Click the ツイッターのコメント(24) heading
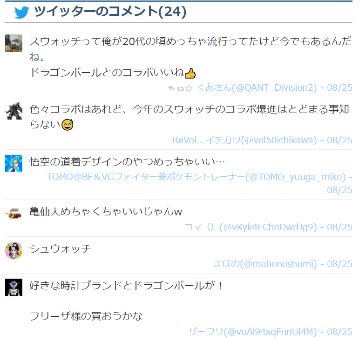This screenshot has height=341, width=359. point(110,12)
